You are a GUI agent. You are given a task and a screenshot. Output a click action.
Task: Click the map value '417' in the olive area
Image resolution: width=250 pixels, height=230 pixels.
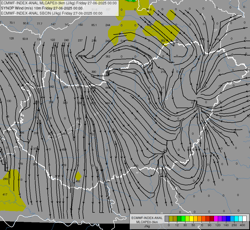(x=5, y=194)
